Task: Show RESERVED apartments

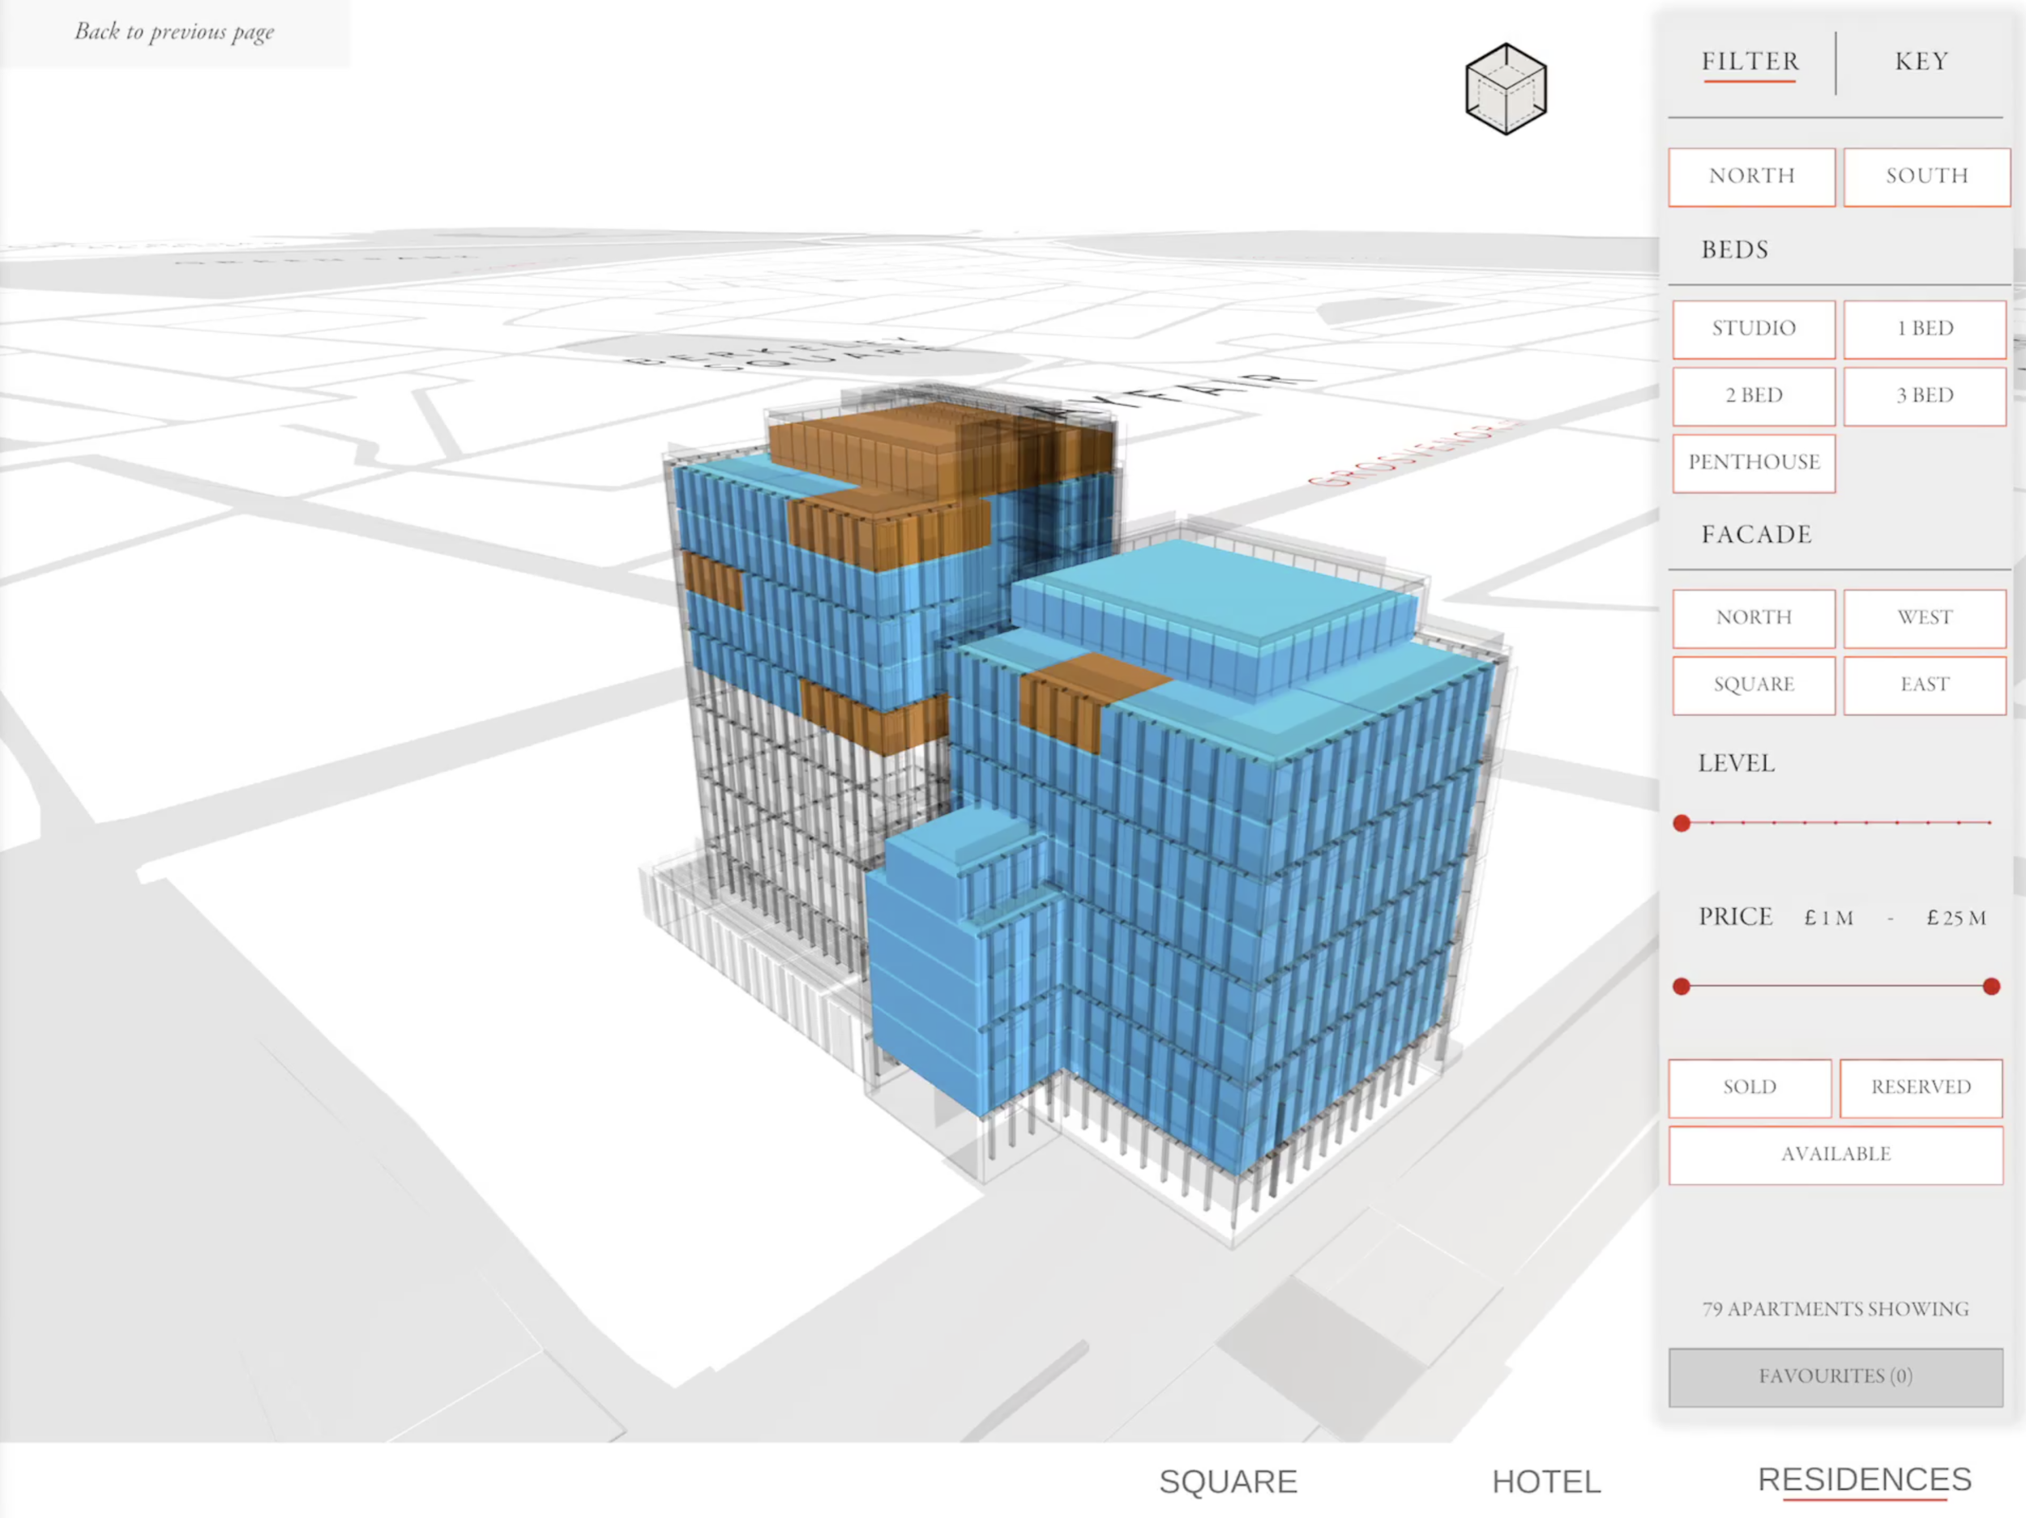Action: (x=1921, y=1088)
